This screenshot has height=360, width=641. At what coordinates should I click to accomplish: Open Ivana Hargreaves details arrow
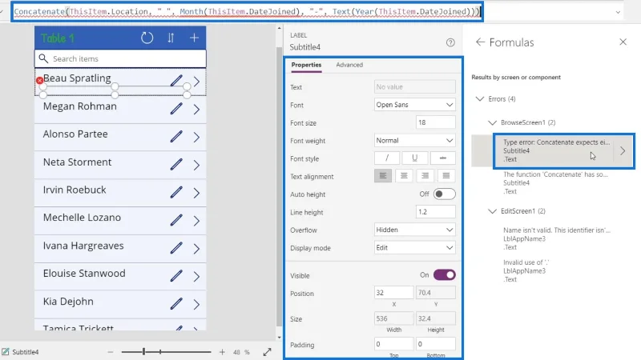(196, 249)
